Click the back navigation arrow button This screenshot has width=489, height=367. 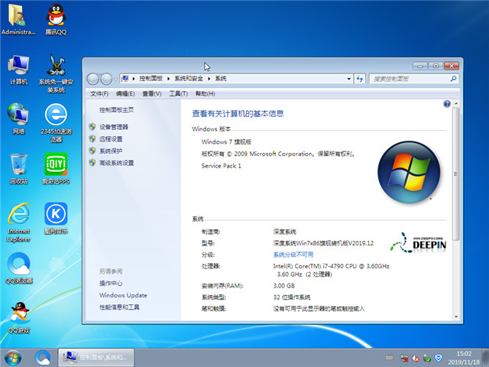point(92,79)
